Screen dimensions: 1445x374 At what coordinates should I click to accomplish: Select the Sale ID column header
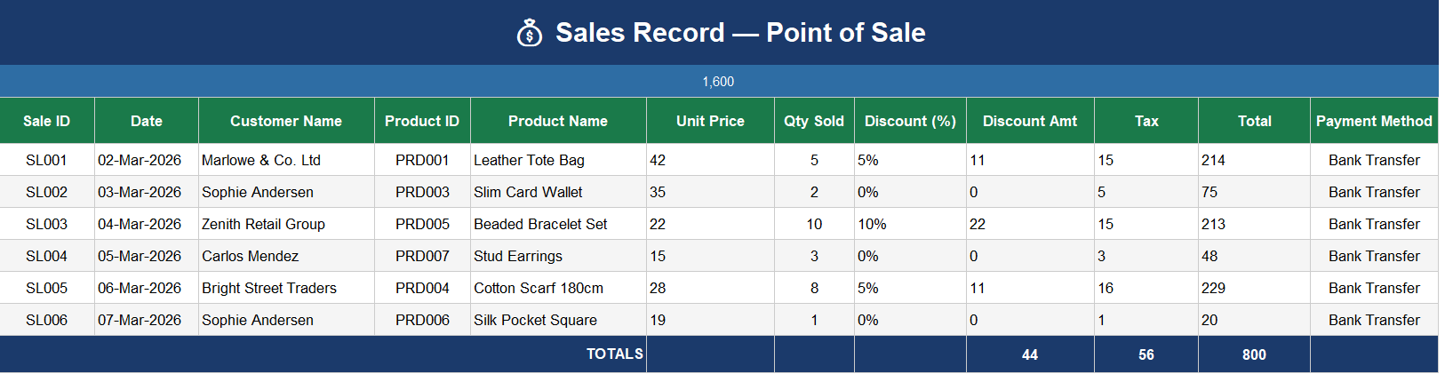[47, 121]
